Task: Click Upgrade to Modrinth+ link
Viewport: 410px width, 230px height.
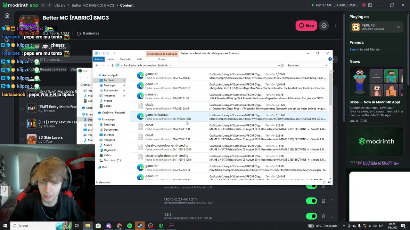Action: (378, 163)
